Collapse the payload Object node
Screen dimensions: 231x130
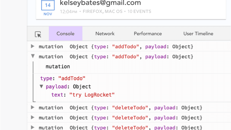41,86
